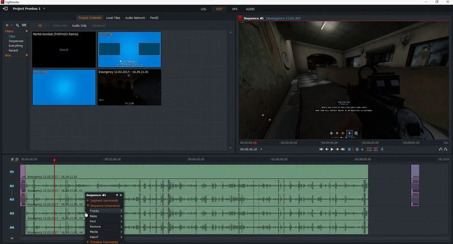This screenshot has width=453, height=244.
Task: Click the search magnifier icon in bin panel
Action: coord(18,25)
